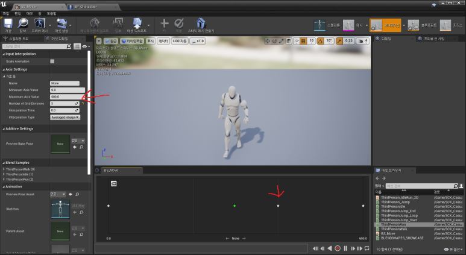
Task: Open details visibility eye options
Action: [86, 46]
